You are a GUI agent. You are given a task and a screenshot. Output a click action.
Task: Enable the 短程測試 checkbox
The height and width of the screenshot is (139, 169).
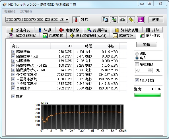coord(137,64)
